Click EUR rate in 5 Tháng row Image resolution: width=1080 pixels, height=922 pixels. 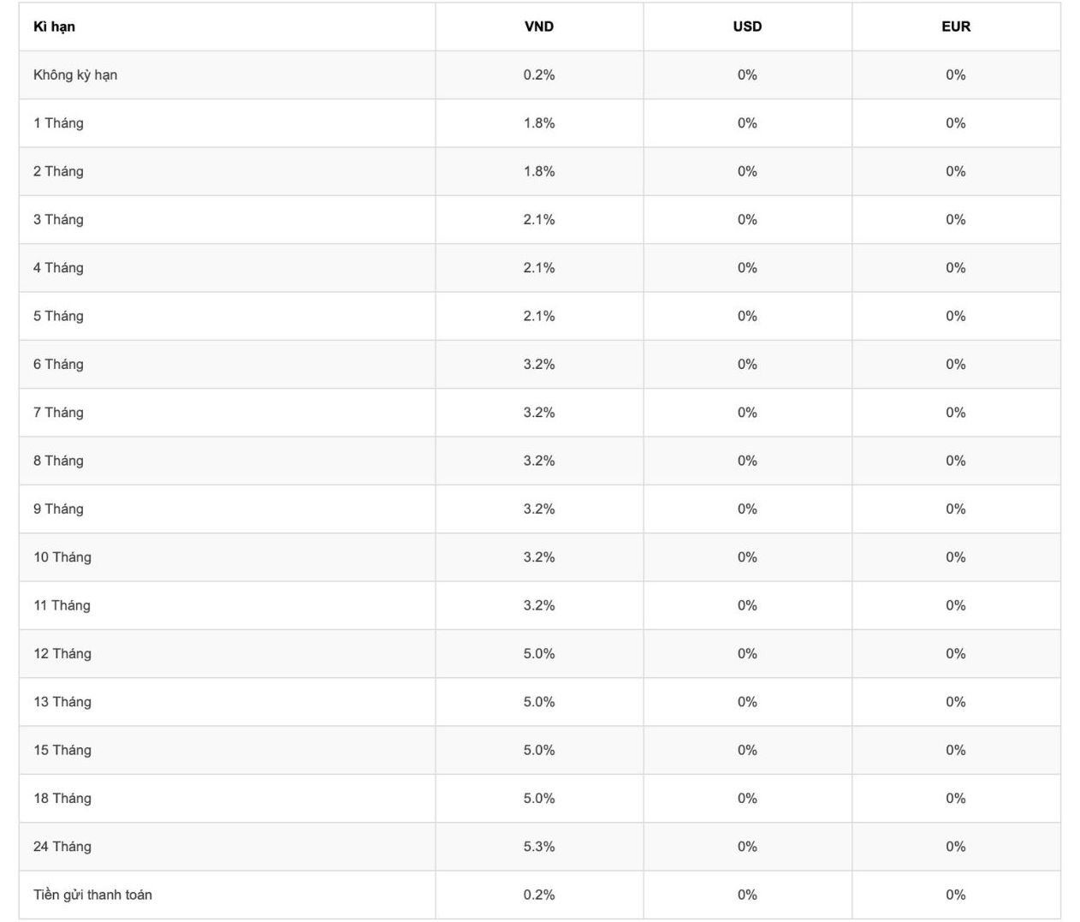tap(956, 316)
